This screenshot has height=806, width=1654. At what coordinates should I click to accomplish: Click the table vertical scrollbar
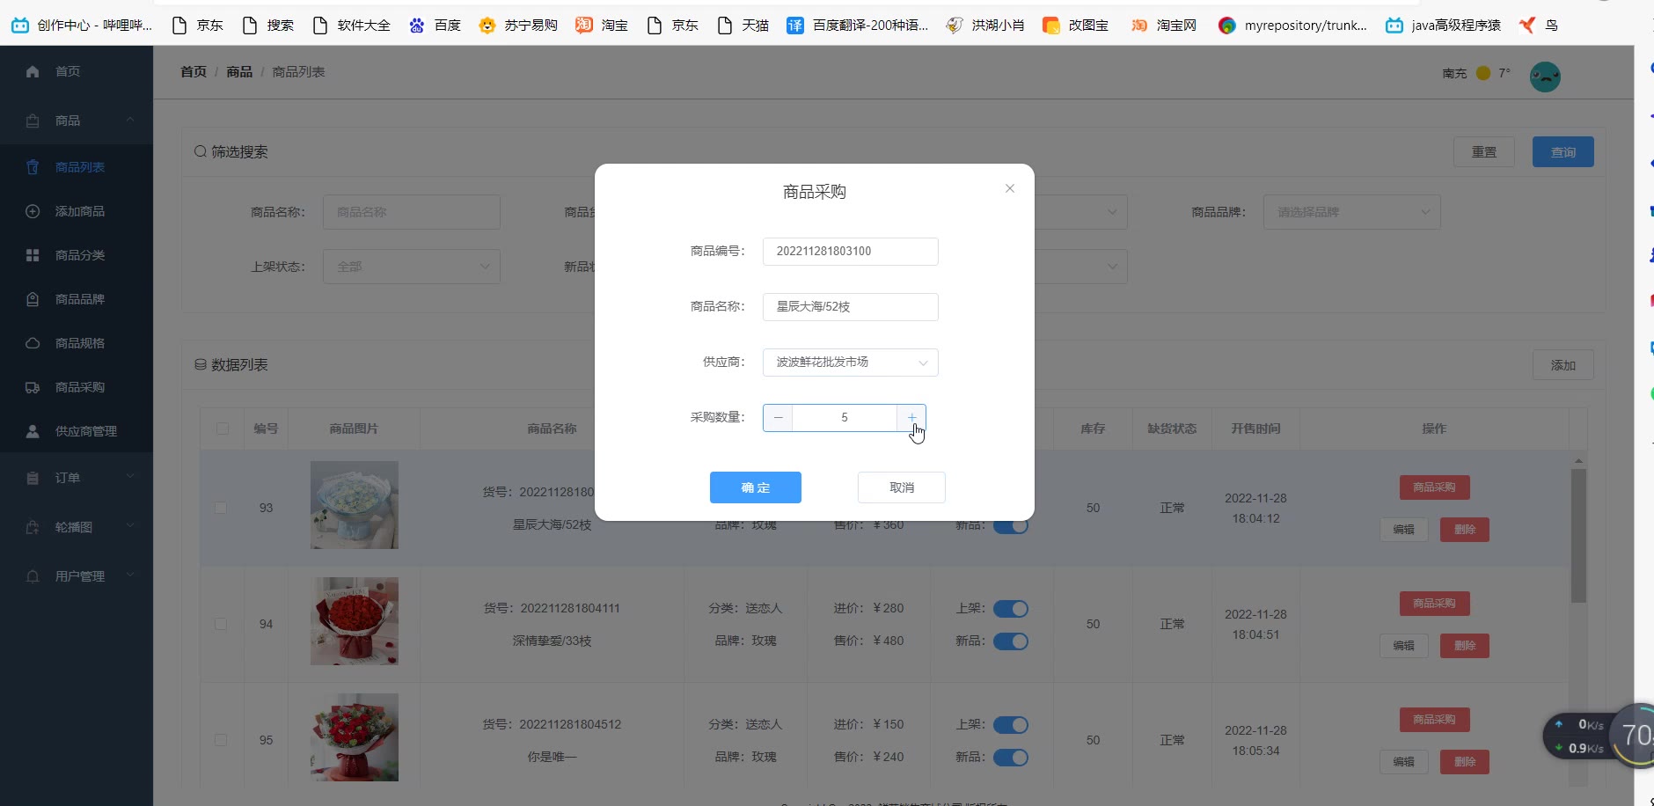pyautogui.click(x=1579, y=537)
